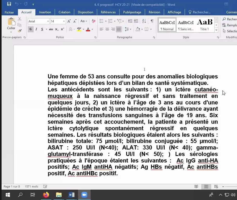Open the Fichier menu
Viewport: 237px width, 200px height.
[9, 12]
